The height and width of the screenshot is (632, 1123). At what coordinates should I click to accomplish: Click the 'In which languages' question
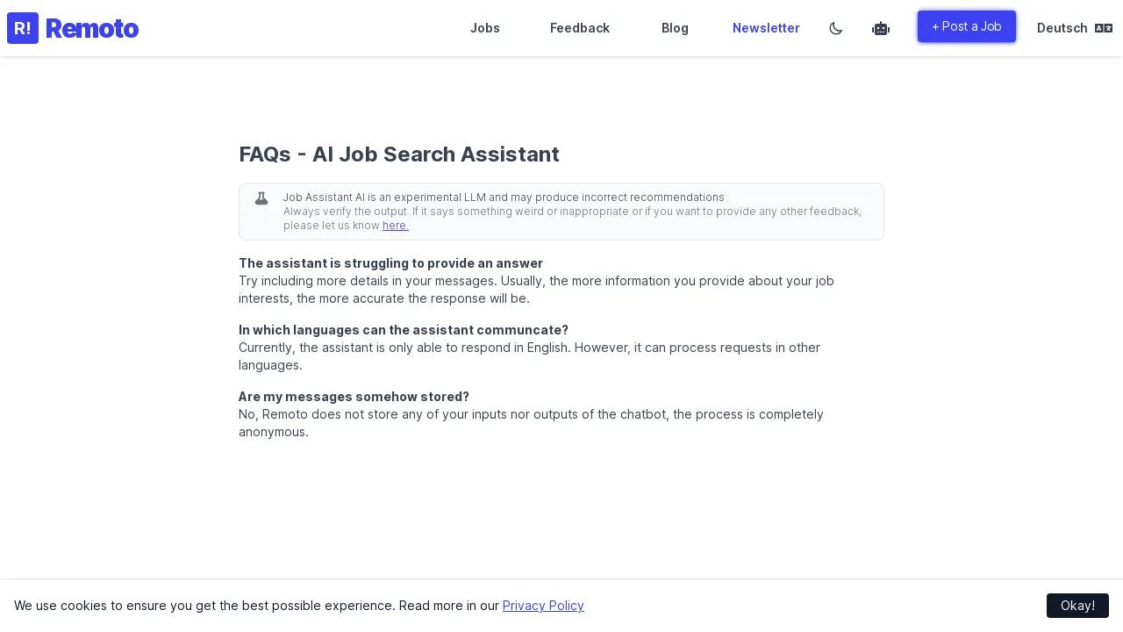[x=404, y=330]
